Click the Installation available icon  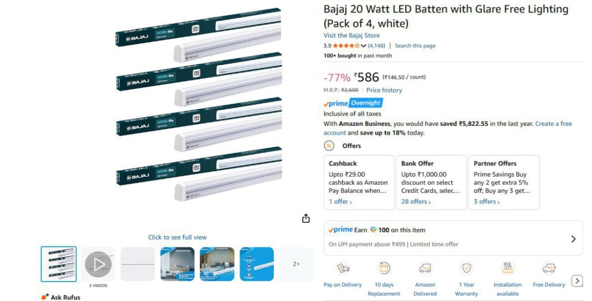point(508,268)
